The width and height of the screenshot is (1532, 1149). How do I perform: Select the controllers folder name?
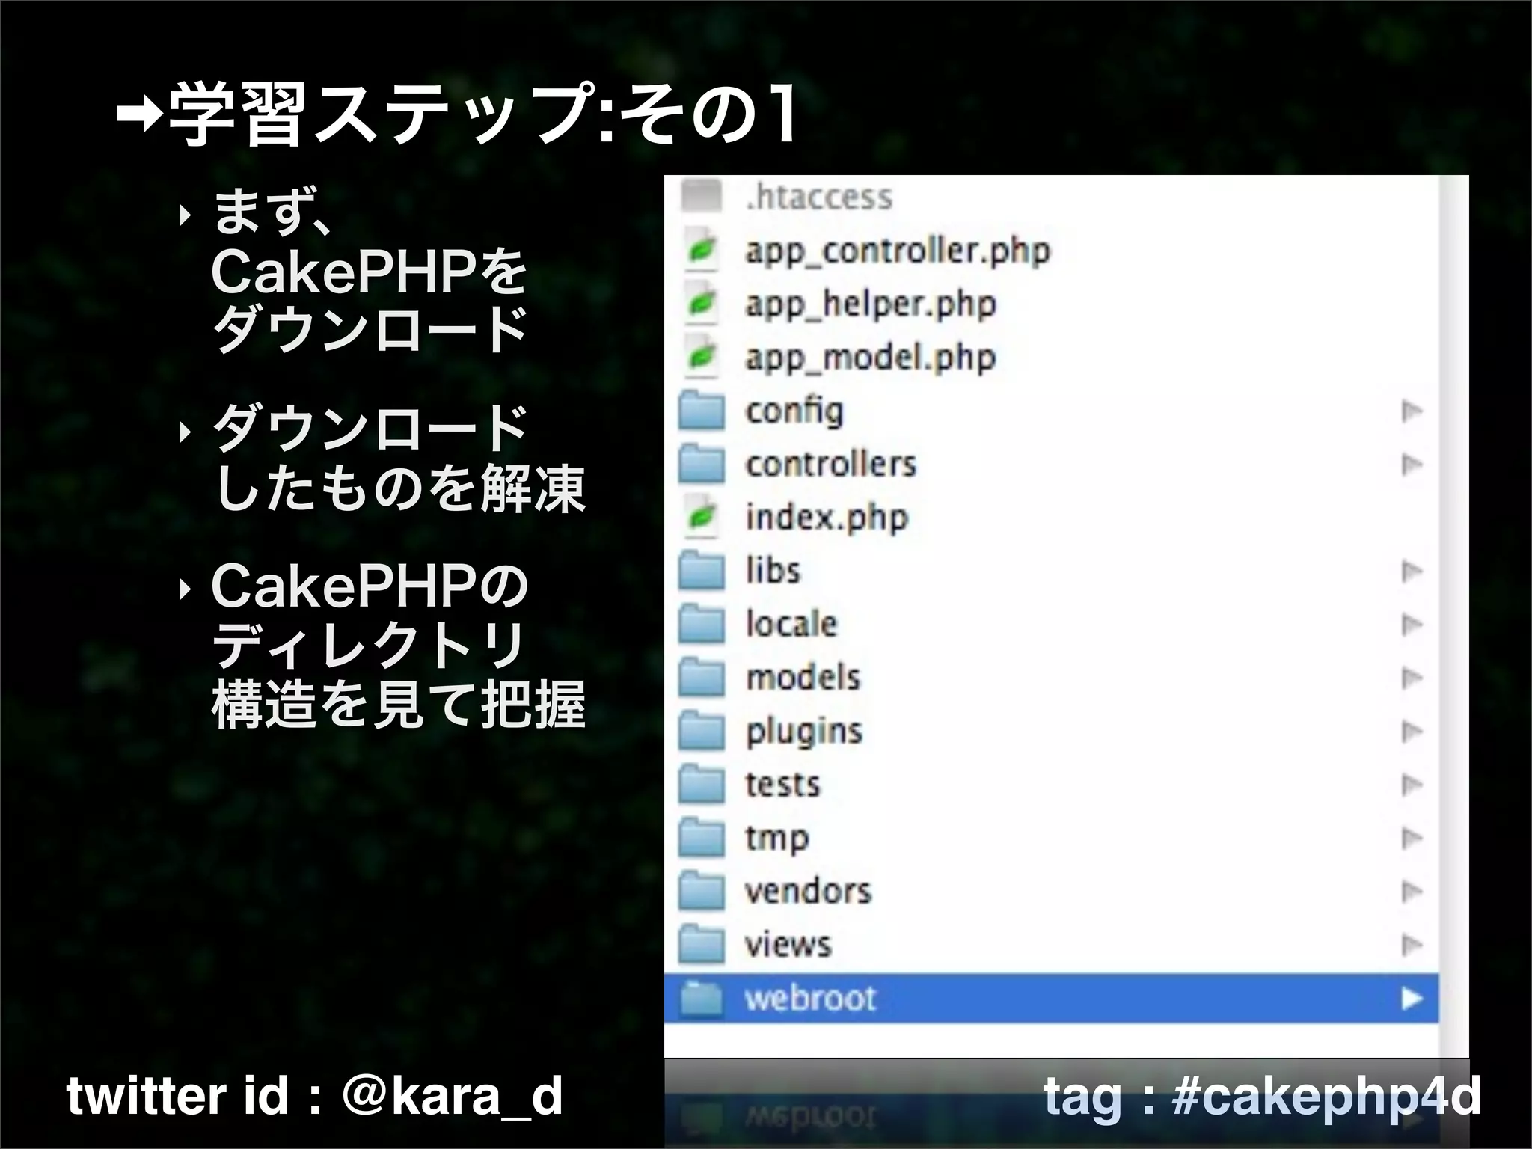coord(830,464)
